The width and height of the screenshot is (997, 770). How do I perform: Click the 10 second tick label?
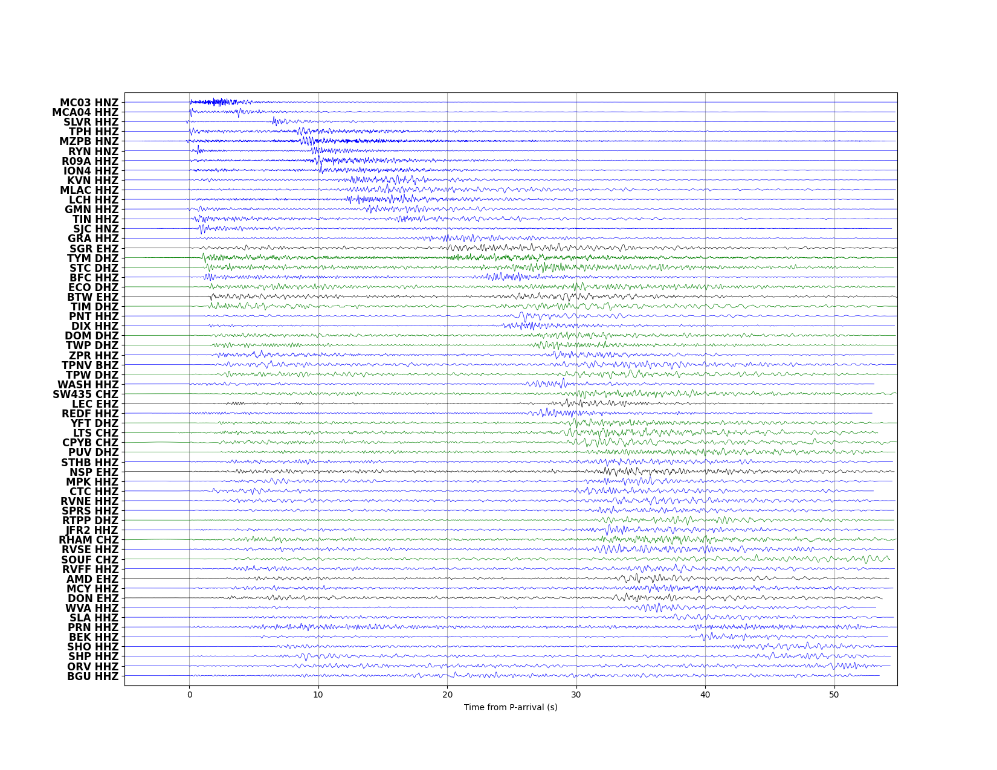tap(318, 695)
